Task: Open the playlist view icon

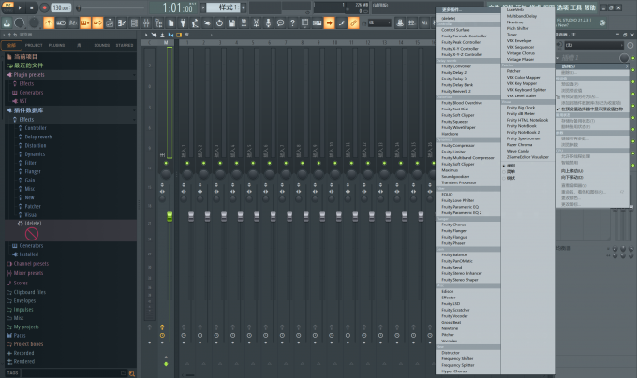Action: [x=110, y=23]
